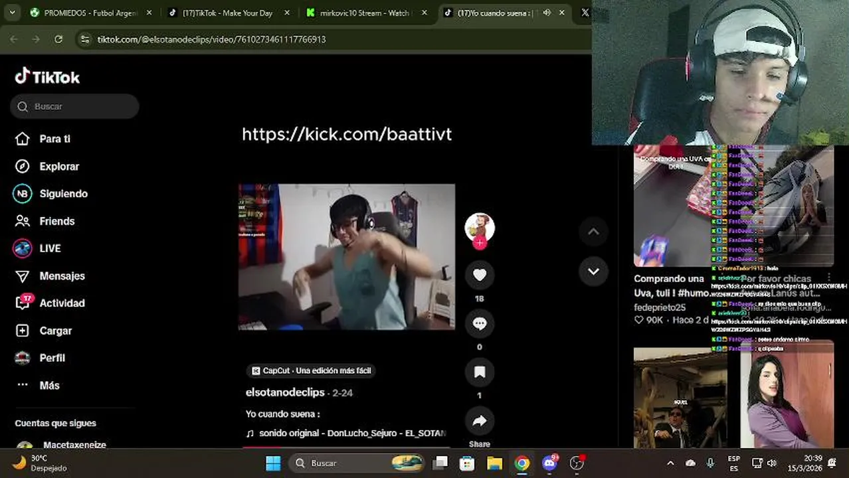Open Actividad notifications
Screen dimensions: 849x478
pos(50,303)
